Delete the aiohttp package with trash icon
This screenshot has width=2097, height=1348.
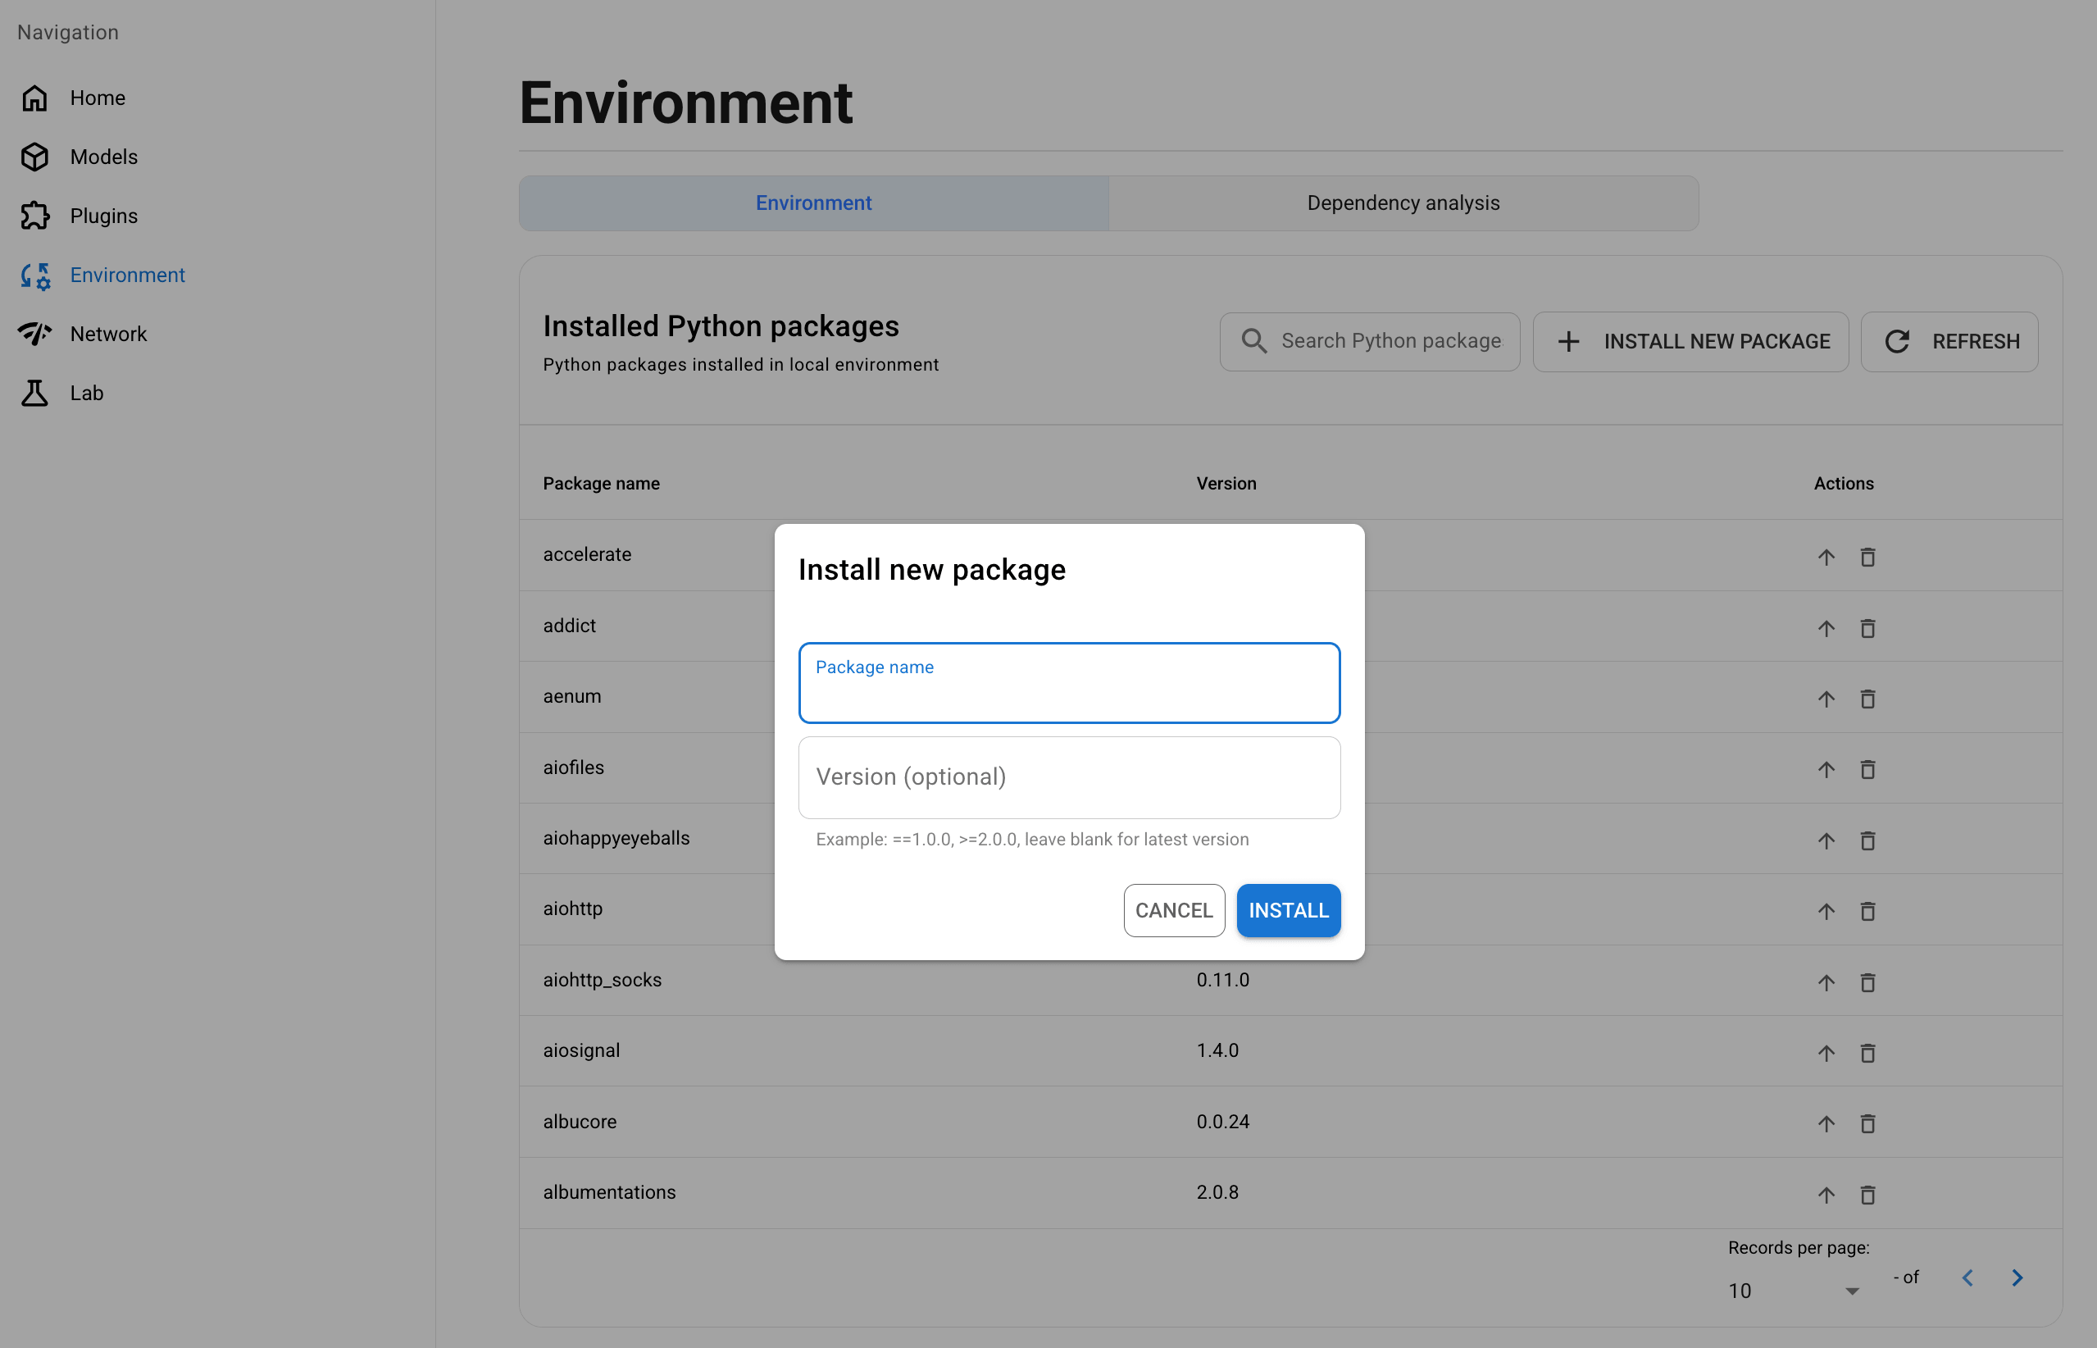pos(1867,911)
